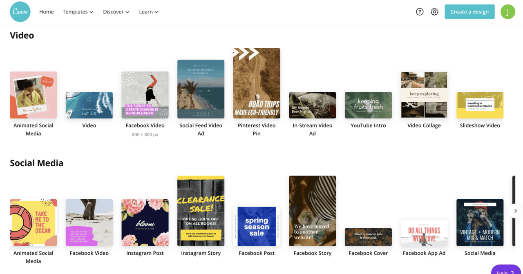
Task: Open the Animated Social Media video template
Action: [33, 95]
